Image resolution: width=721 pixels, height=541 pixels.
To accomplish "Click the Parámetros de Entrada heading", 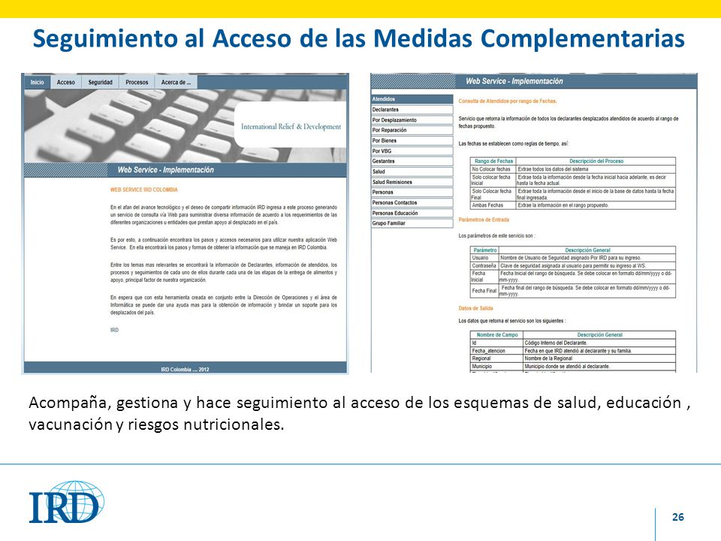I will pos(484,220).
